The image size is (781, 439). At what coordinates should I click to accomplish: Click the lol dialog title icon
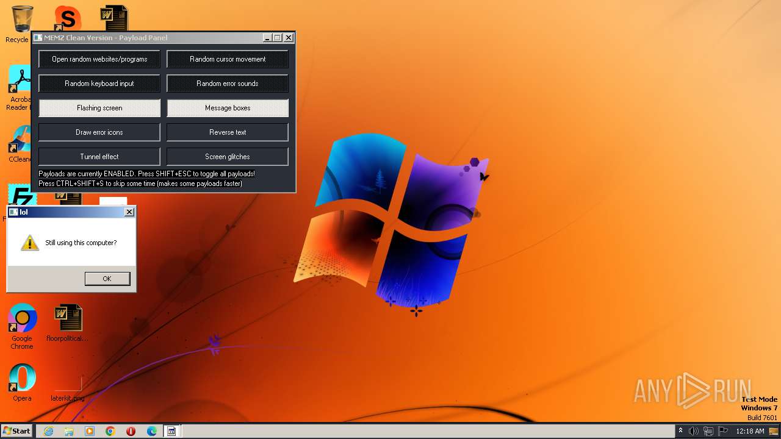coord(13,212)
